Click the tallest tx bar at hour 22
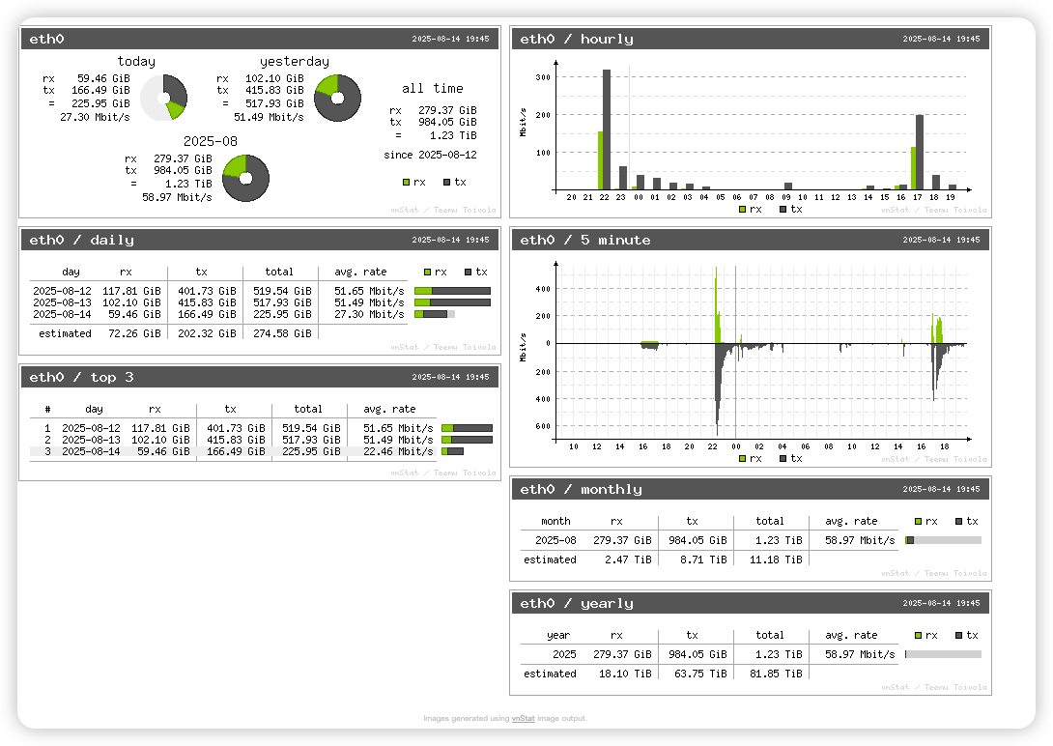 click(x=607, y=129)
